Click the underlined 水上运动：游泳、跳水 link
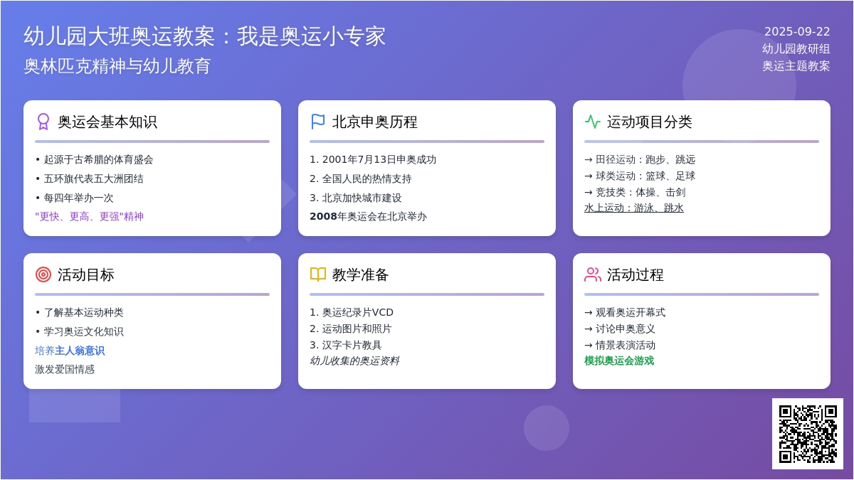 point(633,208)
